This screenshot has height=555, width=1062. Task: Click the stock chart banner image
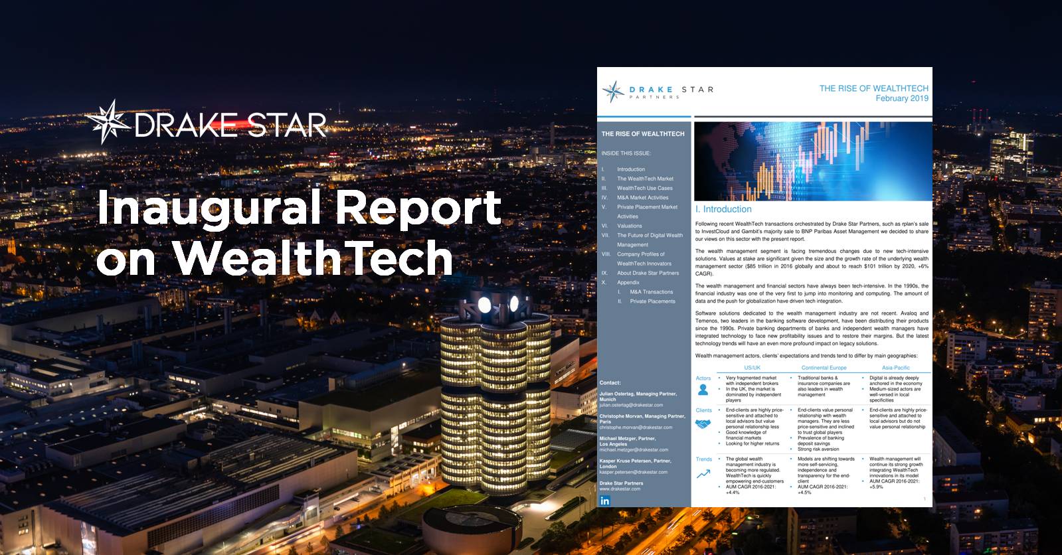pos(812,159)
